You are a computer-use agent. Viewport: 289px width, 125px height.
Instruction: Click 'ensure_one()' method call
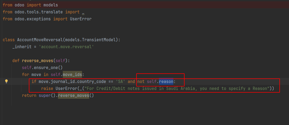tap(48, 67)
